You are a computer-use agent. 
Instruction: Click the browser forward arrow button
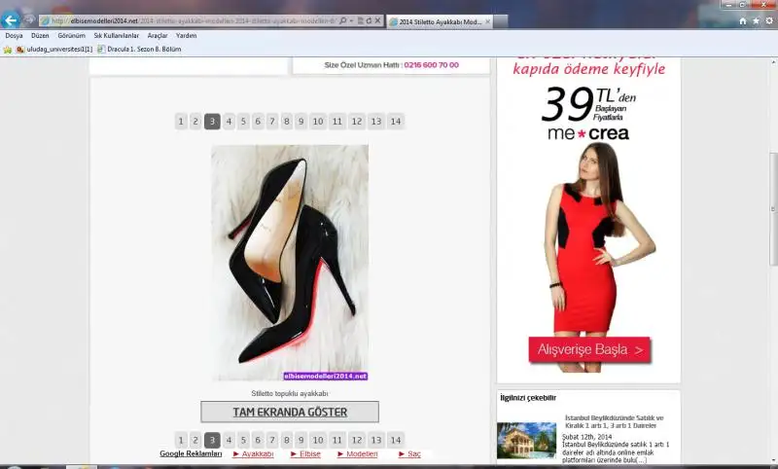click(x=29, y=20)
